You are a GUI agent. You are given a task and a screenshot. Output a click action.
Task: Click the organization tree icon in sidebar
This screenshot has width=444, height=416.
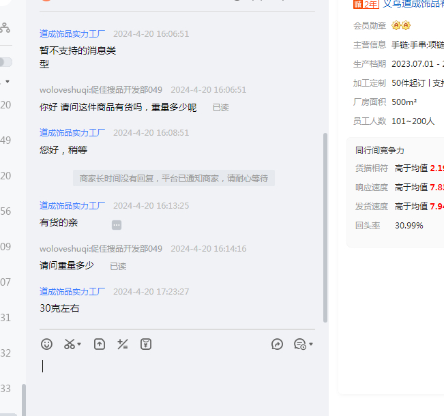[5, 28]
